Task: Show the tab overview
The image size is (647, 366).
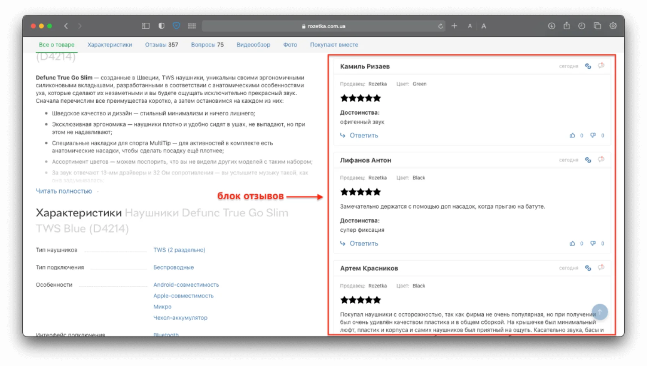Action: pyautogui.click(x=597, y=26)
